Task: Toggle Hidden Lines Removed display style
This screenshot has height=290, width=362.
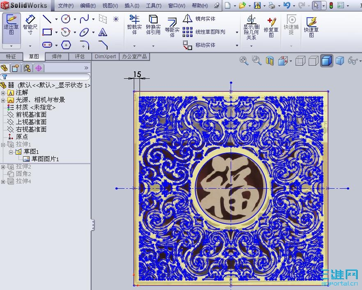Action: click(x=313, y=61)
